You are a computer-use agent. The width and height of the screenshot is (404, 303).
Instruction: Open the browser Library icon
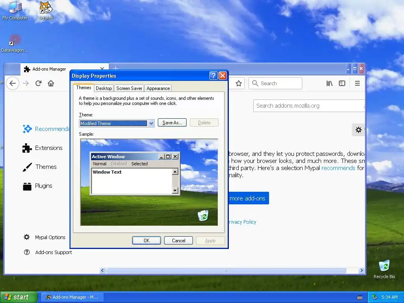(329, 83)
